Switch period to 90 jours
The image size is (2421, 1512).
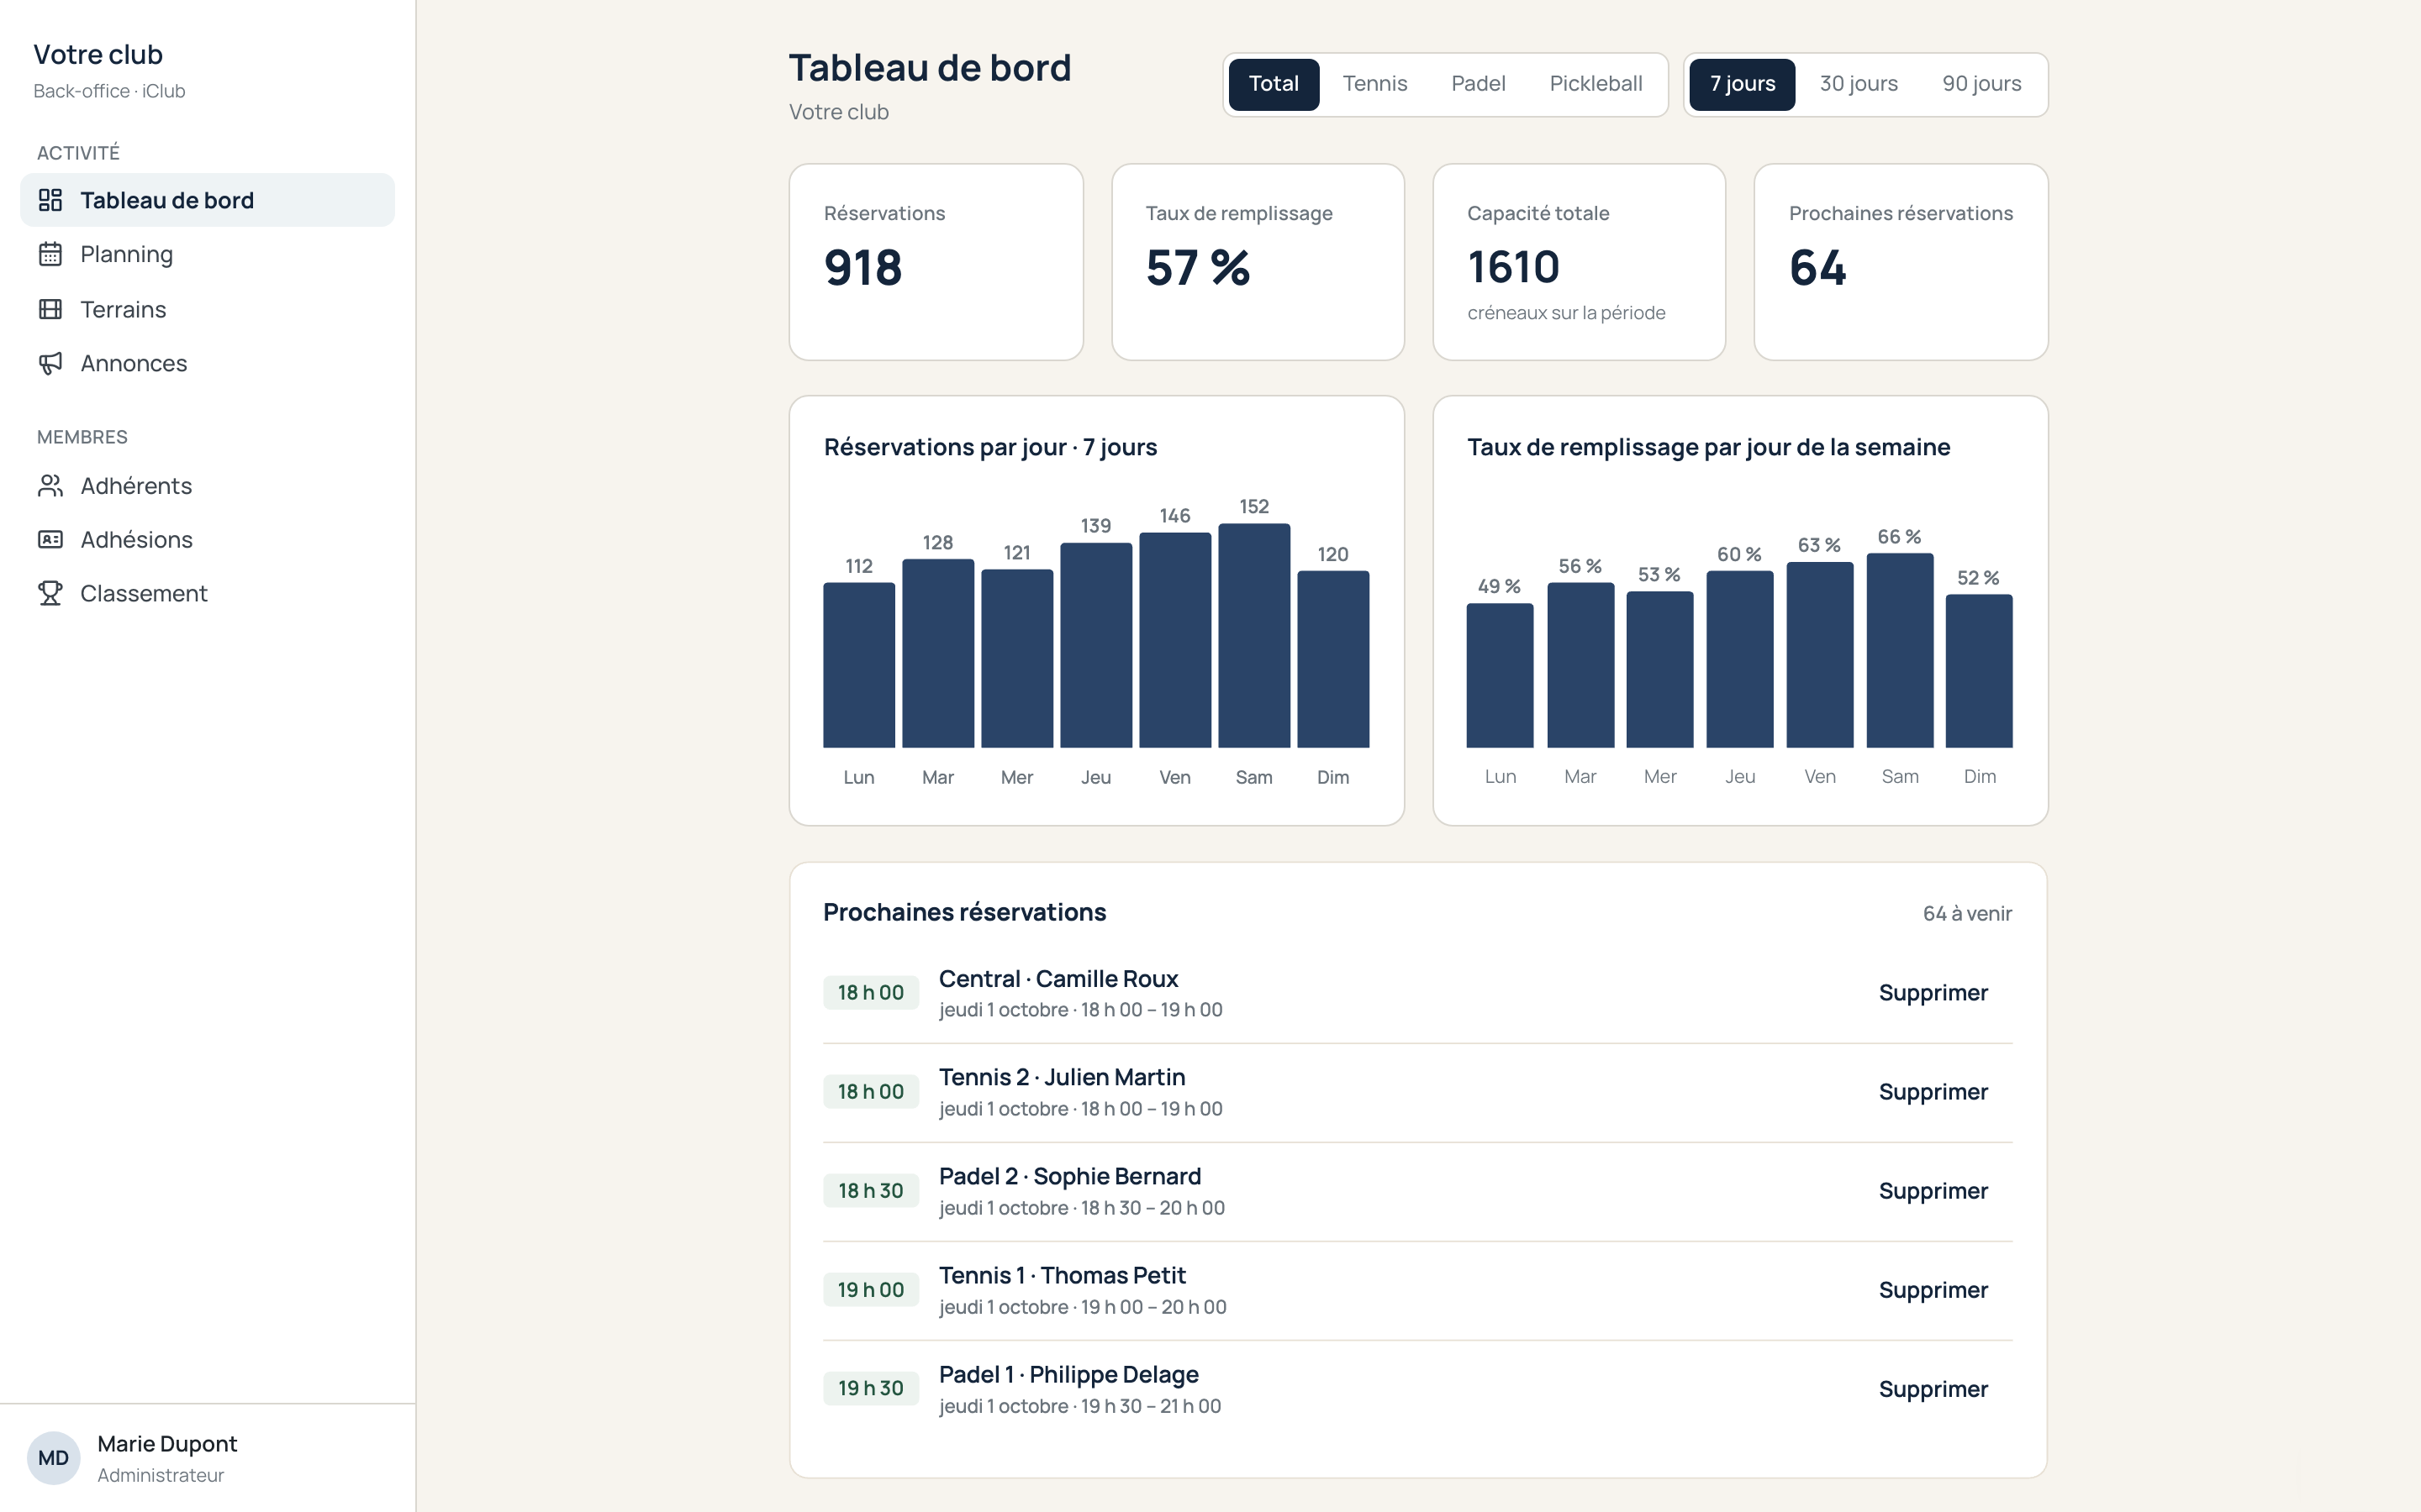1982,84
